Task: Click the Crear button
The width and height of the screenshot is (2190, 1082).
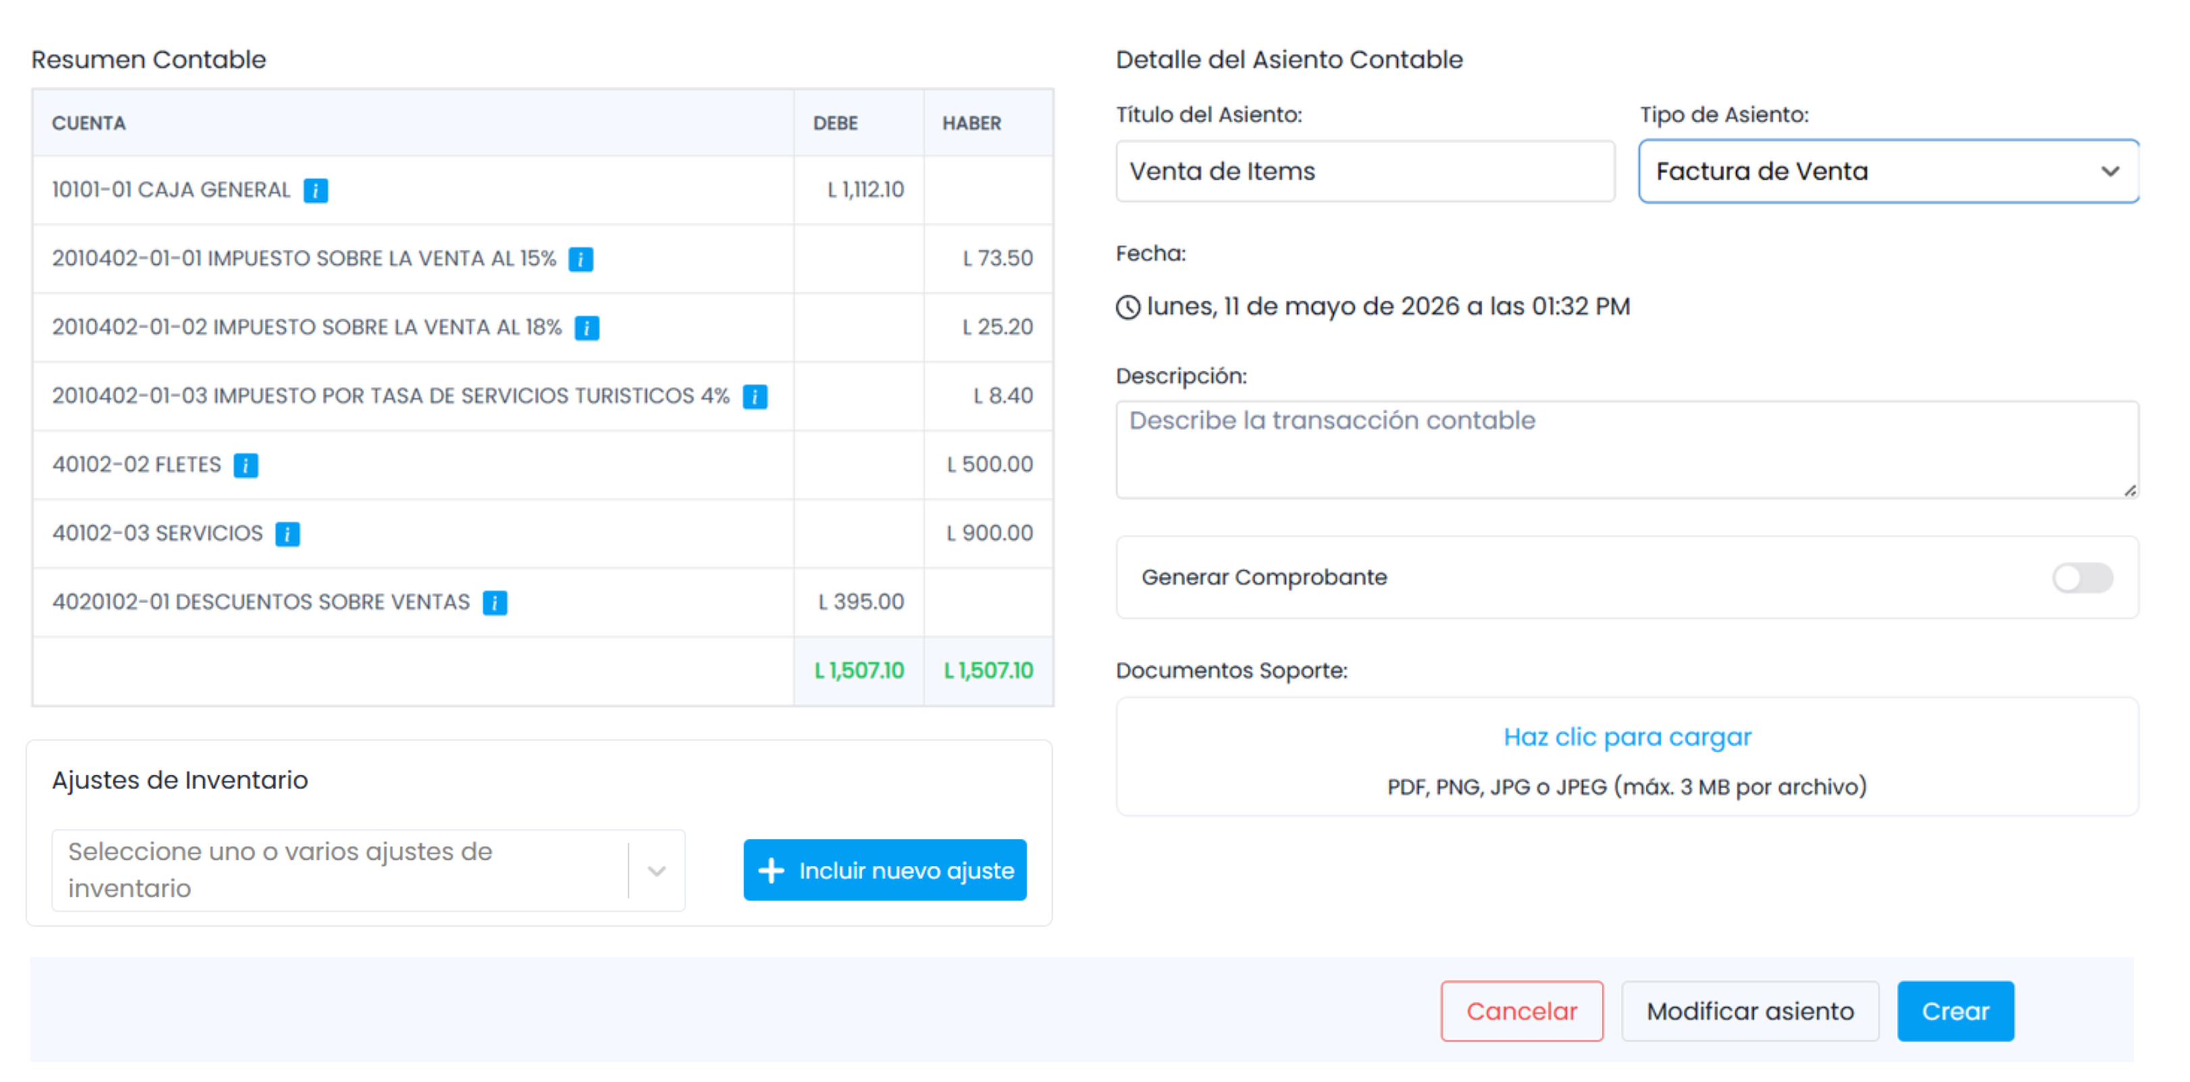Action: pyautogui.click(x=1956, y=1012)
